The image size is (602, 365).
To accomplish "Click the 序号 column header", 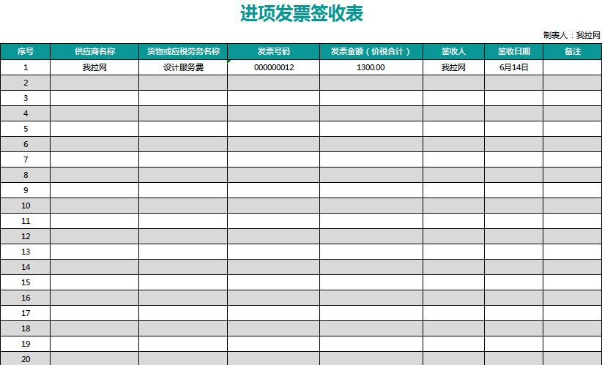I will pyautogui.click(x=25, y=51).
